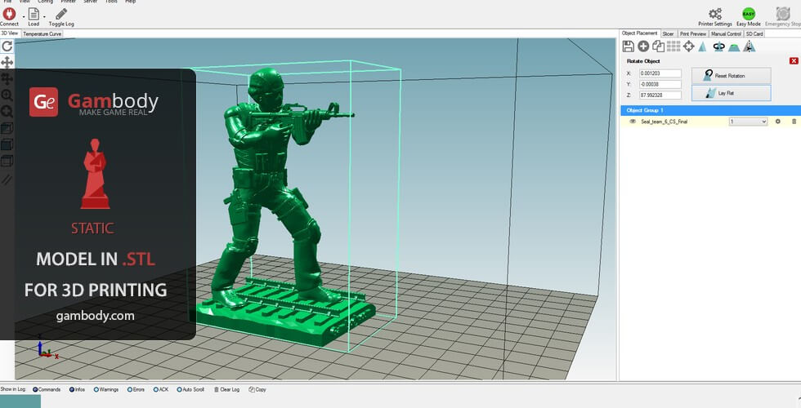Screen dimensions: 801x408
Task: Toggle visibility eye for Seal_team_6_CS_Final
Action: coord(632,121)
